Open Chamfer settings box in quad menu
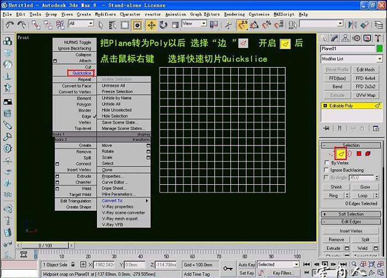Viewport: 387px width, 278px height. [57, 182]
